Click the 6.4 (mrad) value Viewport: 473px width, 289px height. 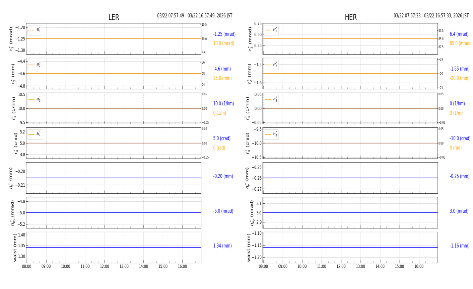point(459,34)
